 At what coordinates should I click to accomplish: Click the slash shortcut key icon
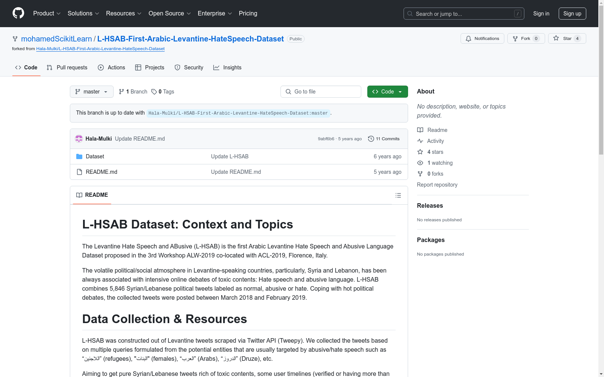tap(518, 14)
